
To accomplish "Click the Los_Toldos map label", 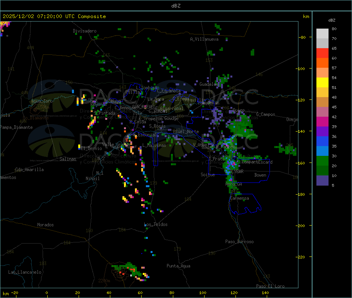I will tap(156, 224).
